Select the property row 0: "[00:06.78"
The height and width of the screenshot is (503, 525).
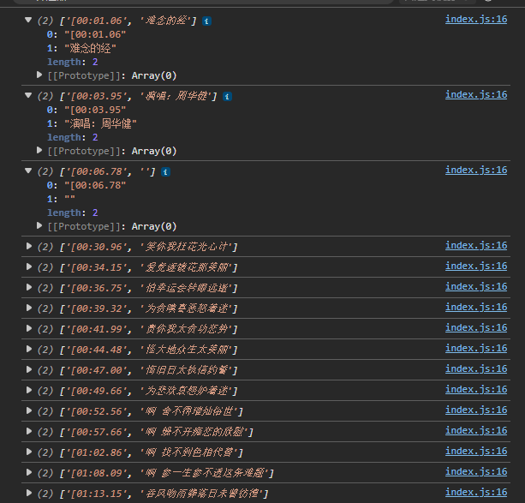coord(87,185)
